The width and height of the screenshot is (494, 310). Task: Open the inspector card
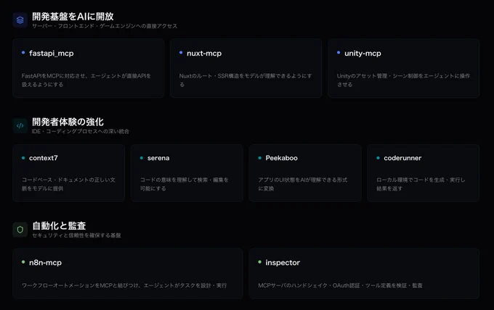[x=364, y=274]
